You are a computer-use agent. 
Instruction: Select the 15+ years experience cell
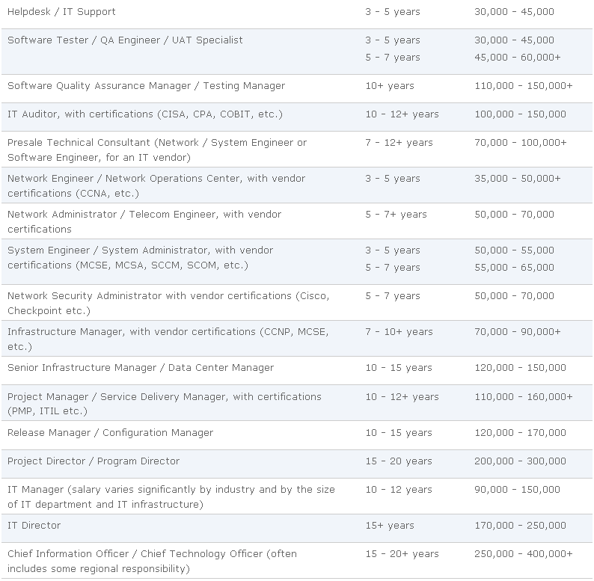pos(389,526)
